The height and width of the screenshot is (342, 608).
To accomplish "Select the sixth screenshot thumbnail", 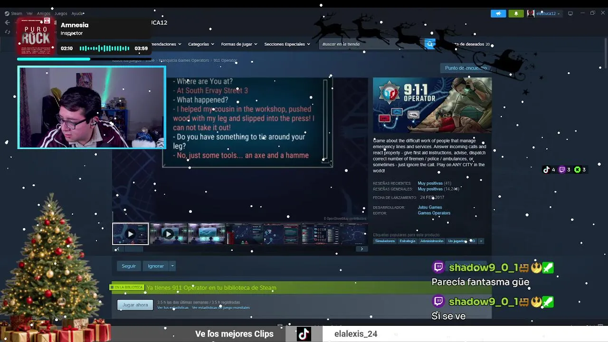I will point(320,234).
